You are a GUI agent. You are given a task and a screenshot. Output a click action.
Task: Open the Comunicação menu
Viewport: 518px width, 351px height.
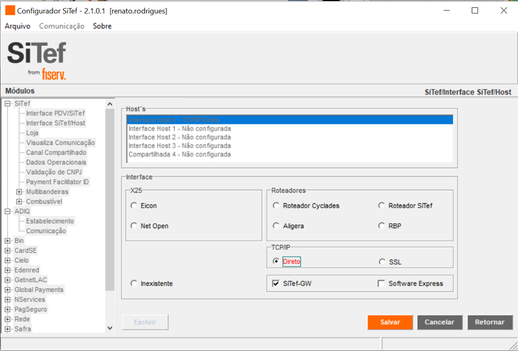click(x=62, y=26)
